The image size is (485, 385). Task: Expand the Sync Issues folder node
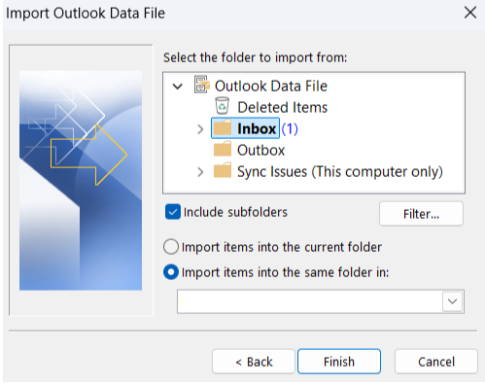click(200, 172)
